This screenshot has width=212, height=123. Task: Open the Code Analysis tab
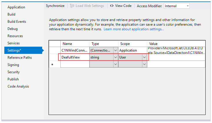pos(18,86)
